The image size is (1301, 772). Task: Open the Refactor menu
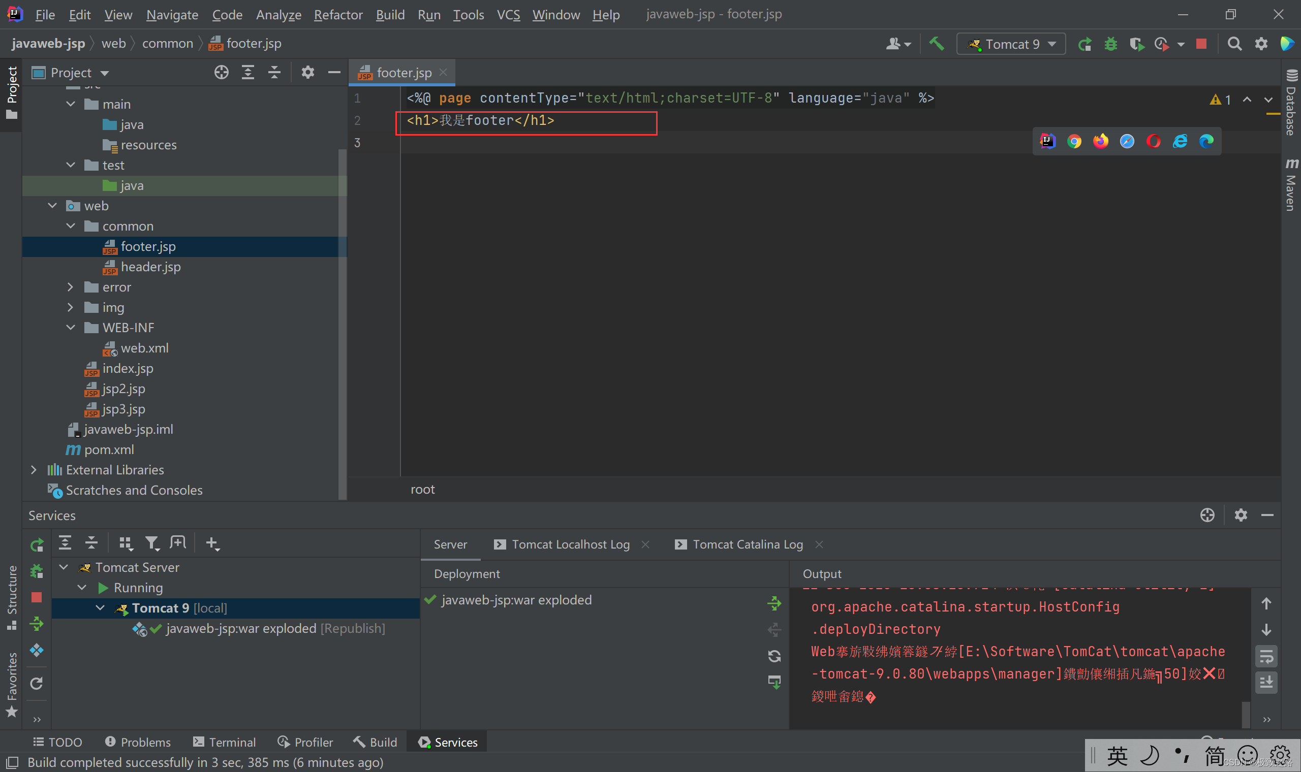point(338,15)
